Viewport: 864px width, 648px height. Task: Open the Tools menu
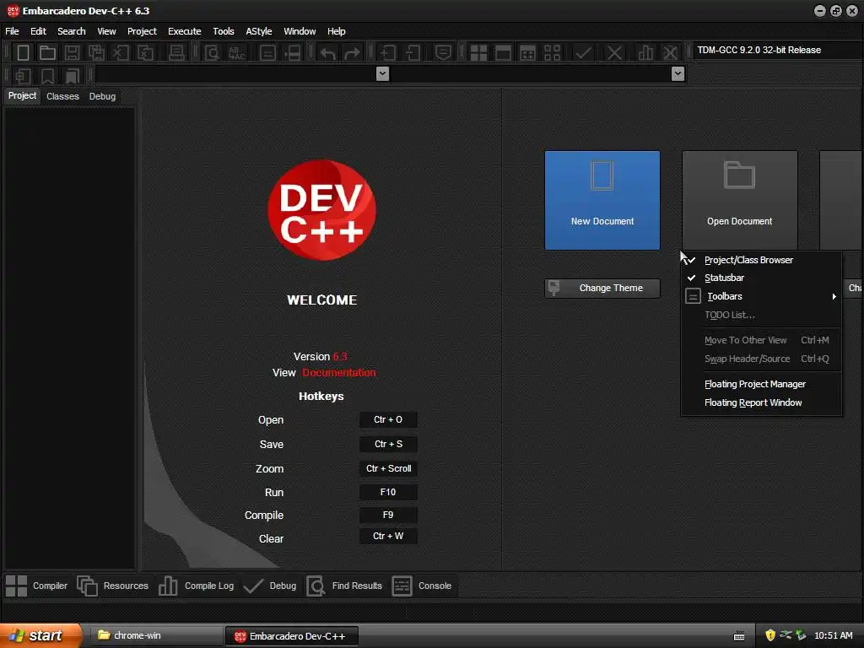pos(223,31)
